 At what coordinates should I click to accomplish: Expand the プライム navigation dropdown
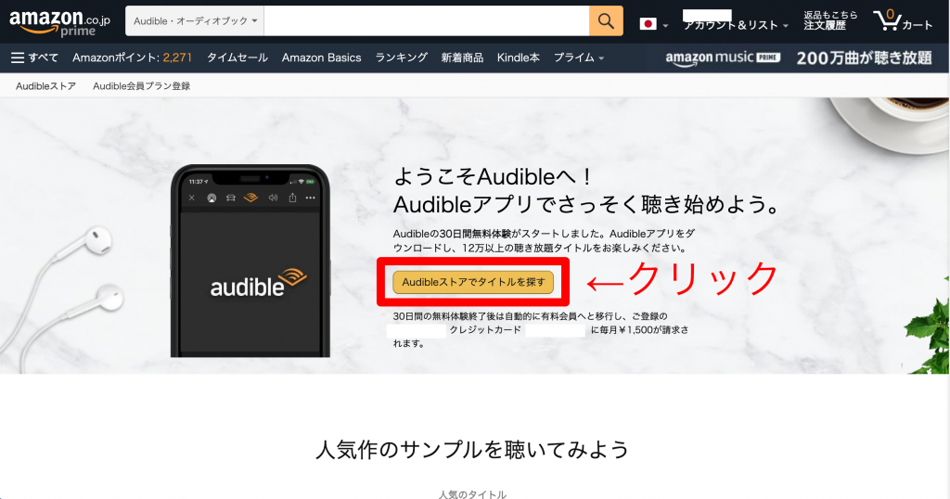pos(579,58)
